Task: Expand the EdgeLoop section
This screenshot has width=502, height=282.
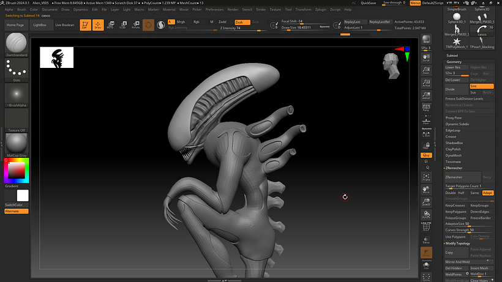Action: coord(452,130)
